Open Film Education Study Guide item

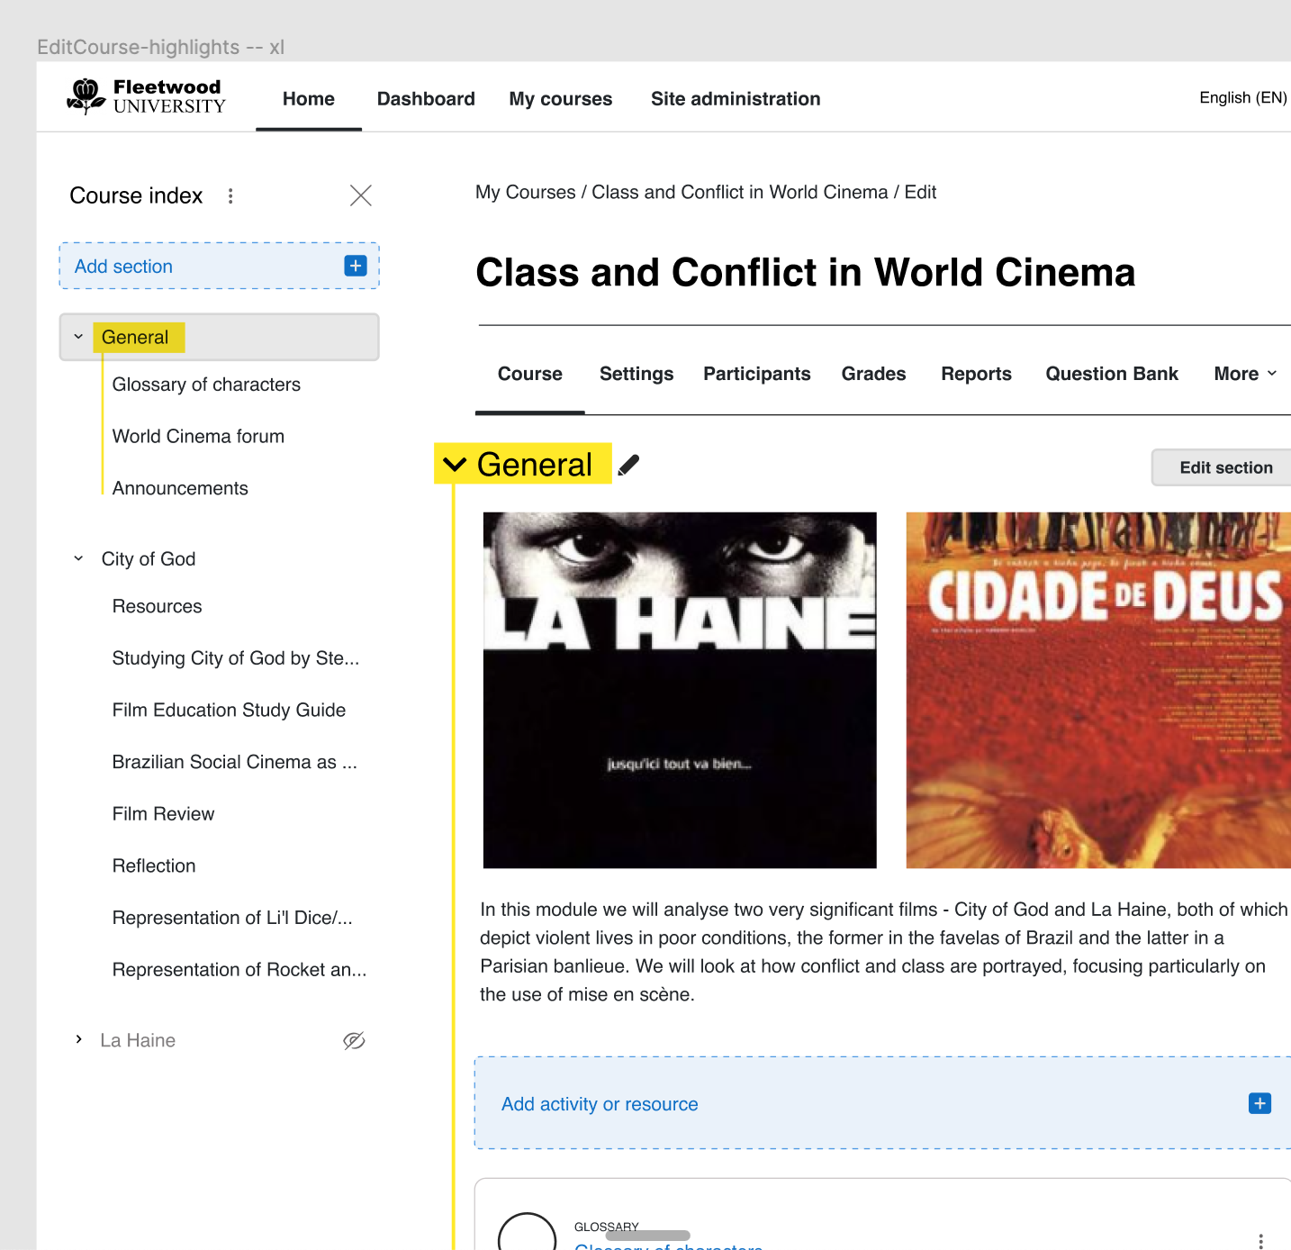point(229,711)
